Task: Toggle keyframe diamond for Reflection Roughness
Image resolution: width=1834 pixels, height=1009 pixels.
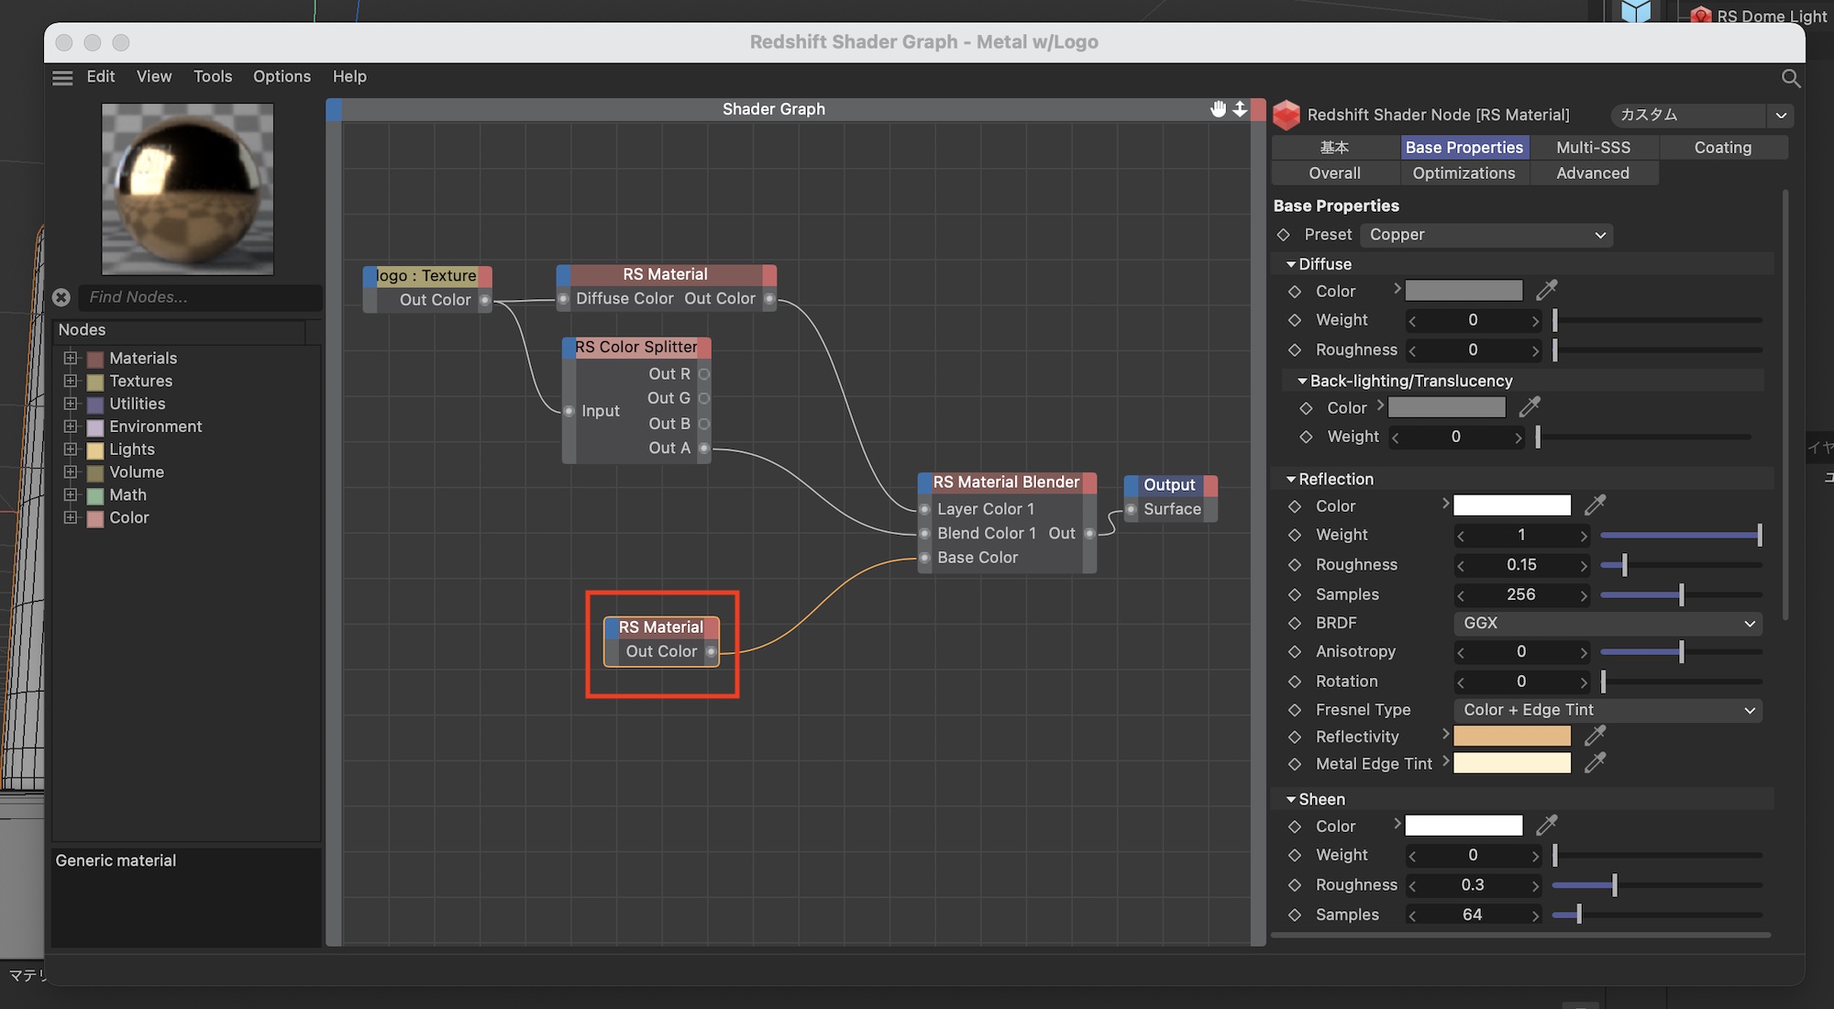Action: (x=1295, y=565)
